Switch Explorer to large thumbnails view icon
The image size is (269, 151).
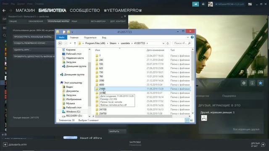192,120
